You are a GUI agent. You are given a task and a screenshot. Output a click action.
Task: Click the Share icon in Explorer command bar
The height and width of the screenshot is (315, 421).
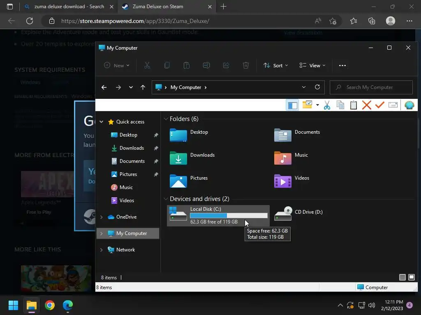[226, 65]
